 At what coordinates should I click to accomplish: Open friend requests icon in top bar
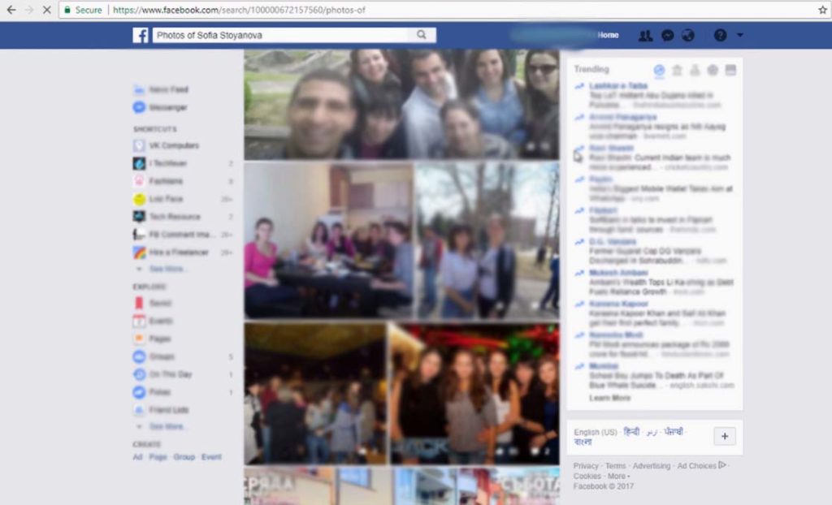pyautogui.click(x=645, y=36)
